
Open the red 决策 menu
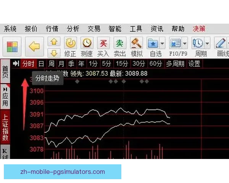[199, 29]
